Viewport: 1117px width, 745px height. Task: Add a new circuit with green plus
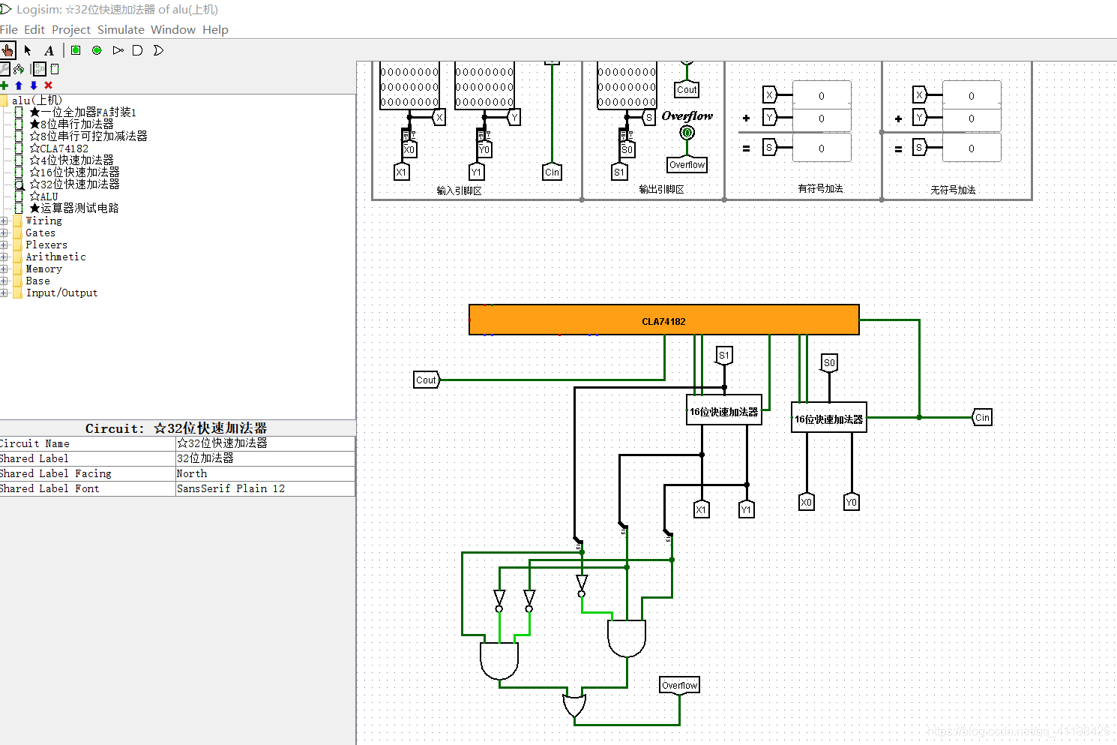[4, 86]
